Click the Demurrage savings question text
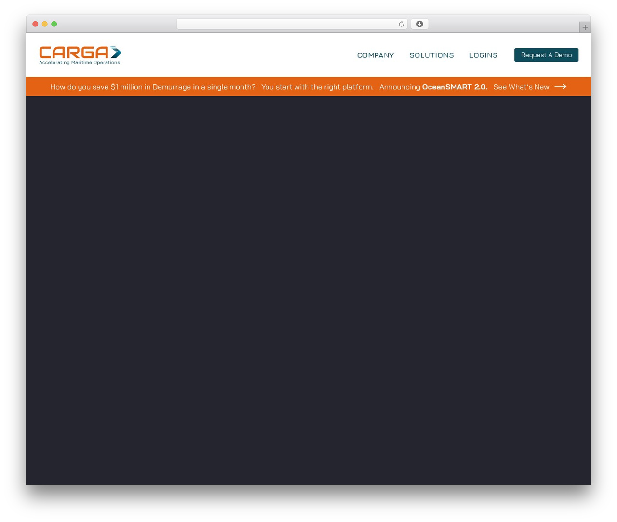 [x=153, y=87]
